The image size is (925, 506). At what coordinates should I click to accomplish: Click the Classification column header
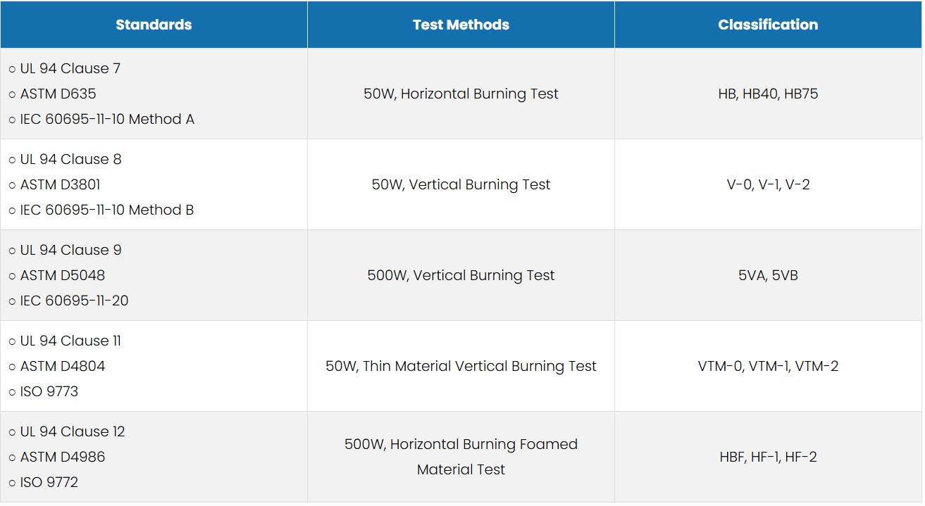coord(768,25)
